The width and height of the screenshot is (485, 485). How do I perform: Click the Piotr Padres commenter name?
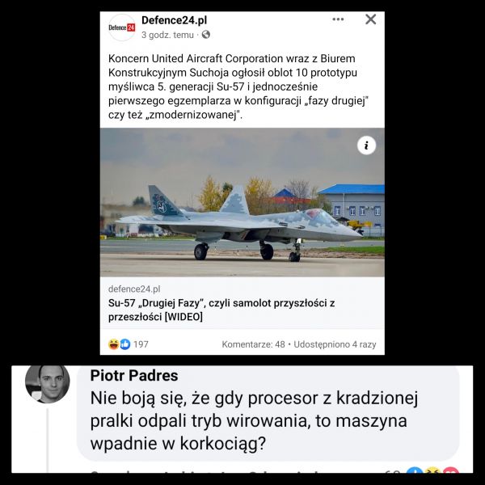click(134, 376)
